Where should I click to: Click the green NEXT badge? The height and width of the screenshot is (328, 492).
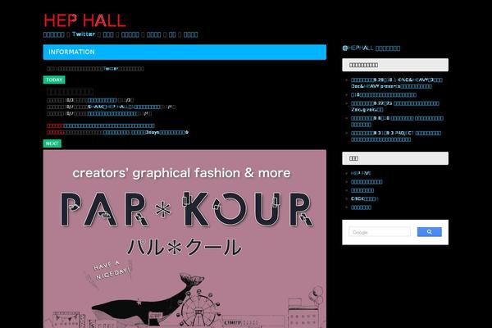[52, 143]
